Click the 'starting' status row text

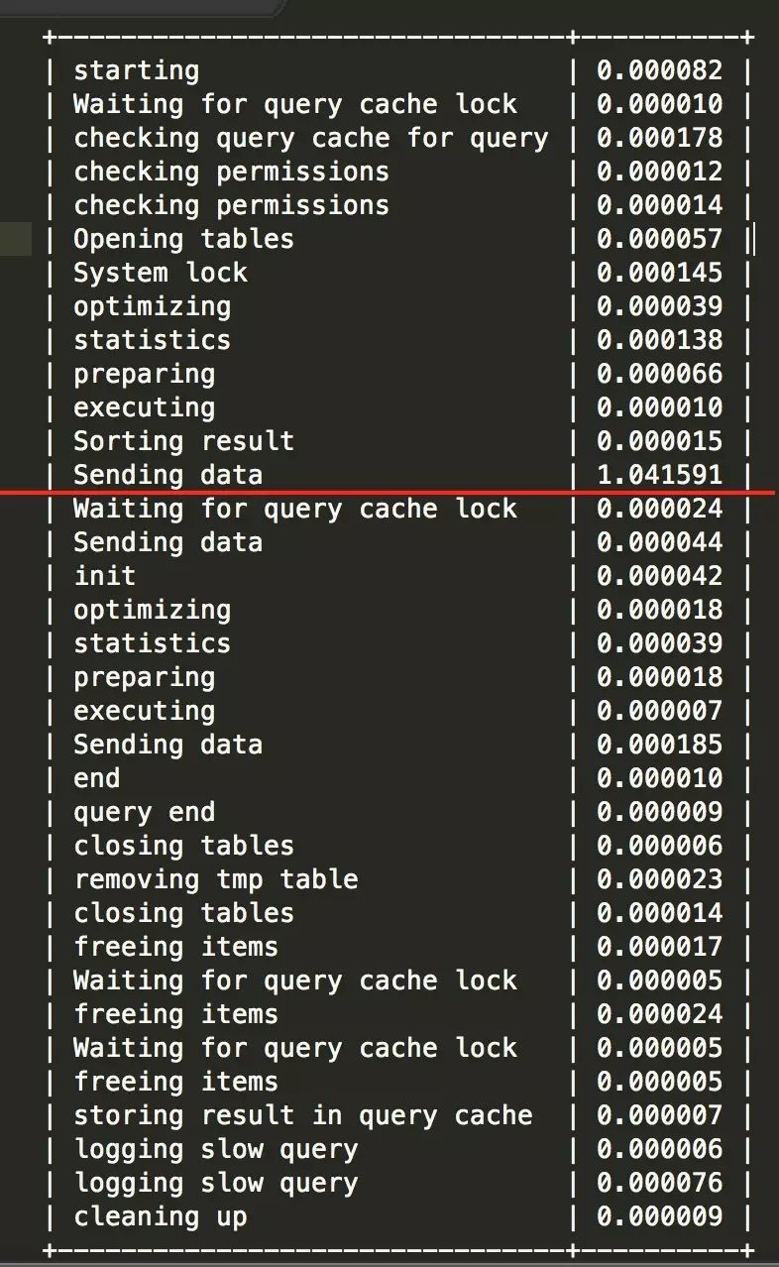point(136,71)
